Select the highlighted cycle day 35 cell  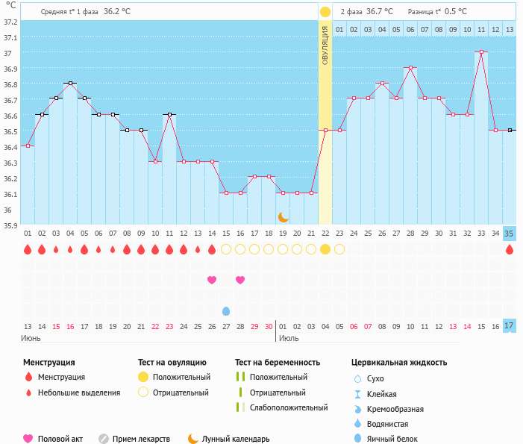click(510, 233)
